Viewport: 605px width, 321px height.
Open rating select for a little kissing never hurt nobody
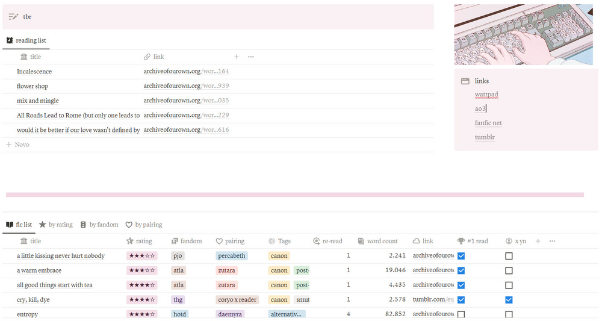pyautogui.click(x=141, y=256)
